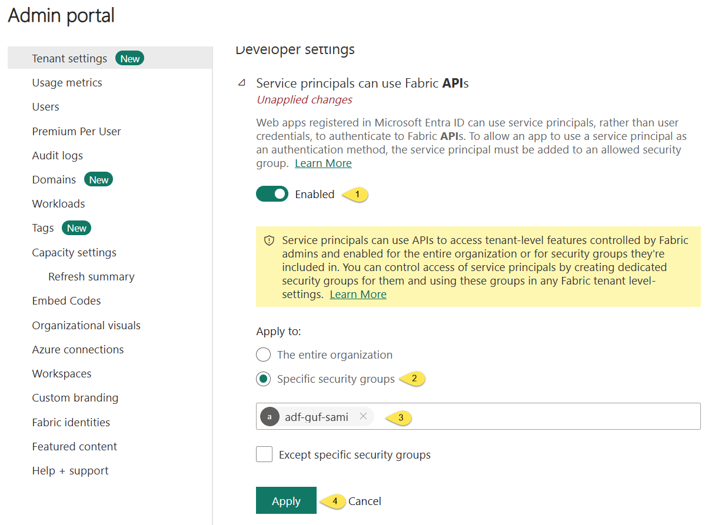
Task: Click the adf-guf-sami avatar circle
Action: (x=270, y=417)
